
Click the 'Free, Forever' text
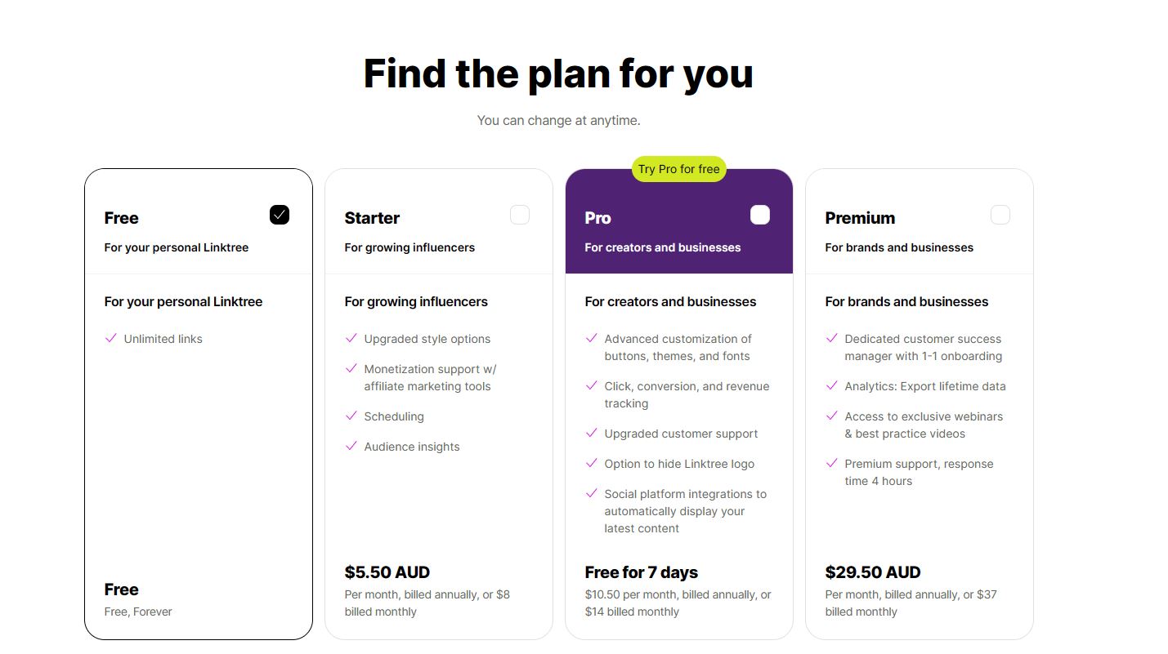[x=138, y=612]
